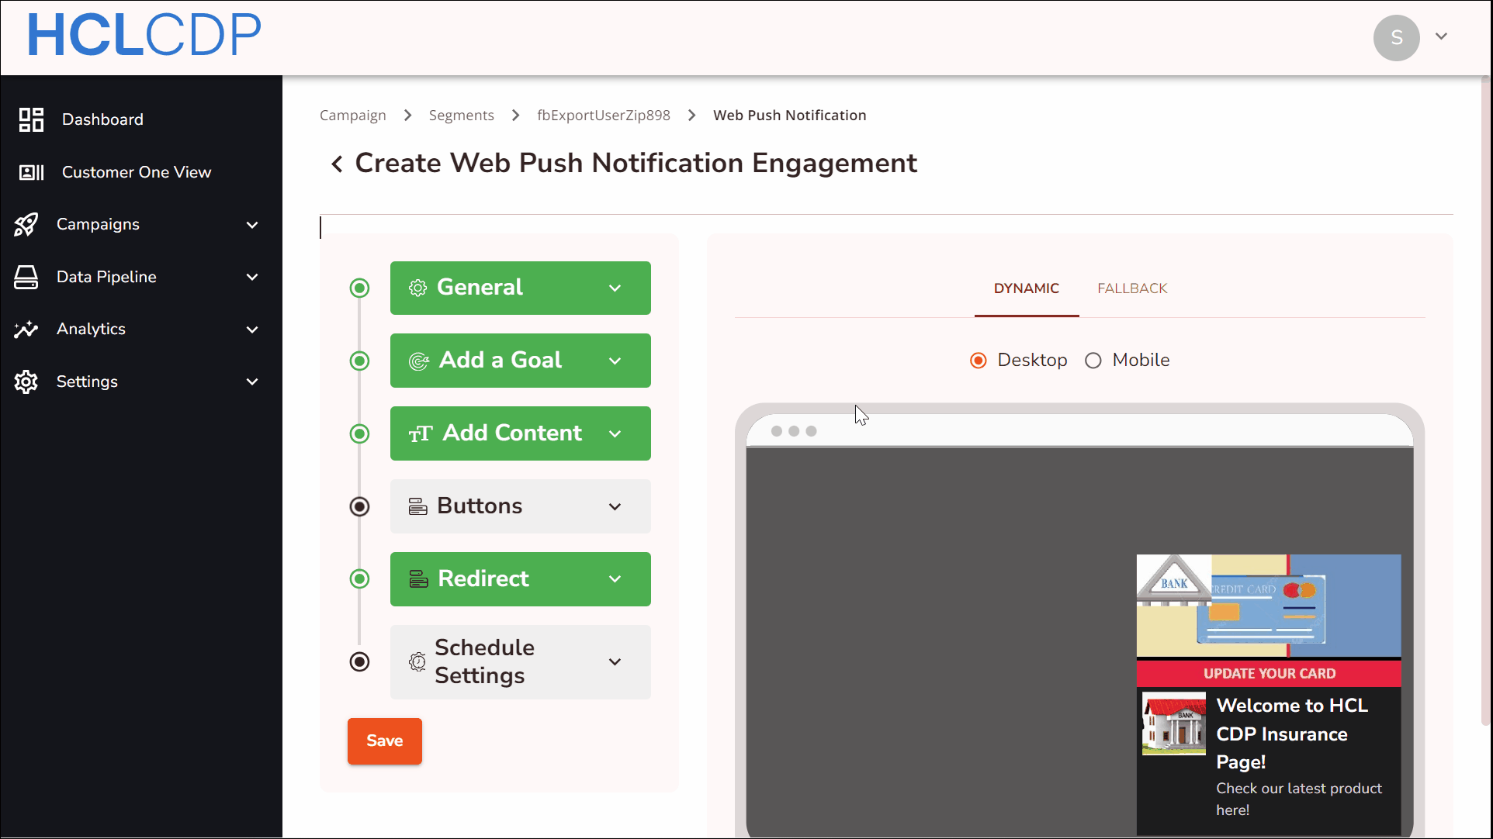Image resolution: width=1493 pixels, height=839 pixels.
Task: Click the Campaigns rocket icon
Action: (x=26, y=225)
